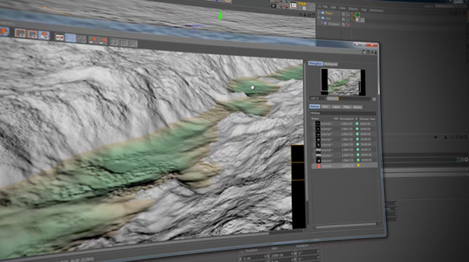Click the horizontal scrollbar below History list
Screen dimensions: 469x262
point(347,224)
